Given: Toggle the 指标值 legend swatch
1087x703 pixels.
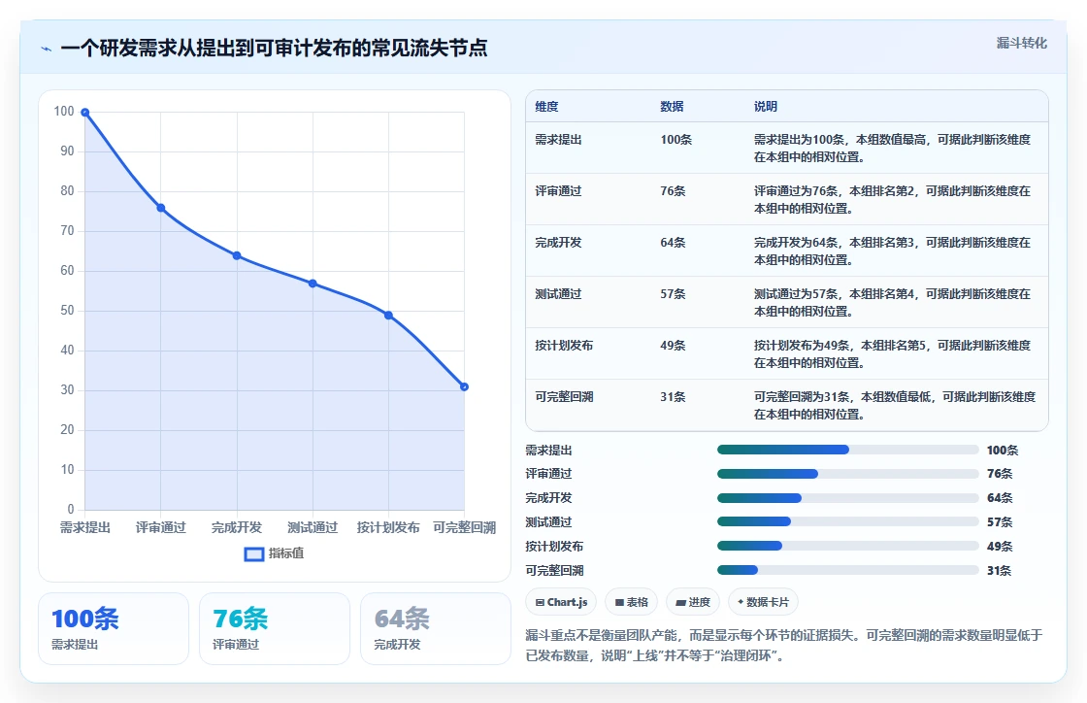Looking at the screenshot, I should (253, 553).
